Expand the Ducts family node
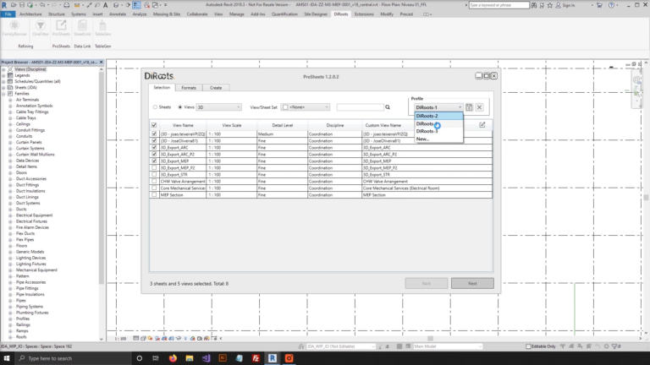The height and width of the screenshot is (365, 650). pyautogui.click(x=10, y=210)
